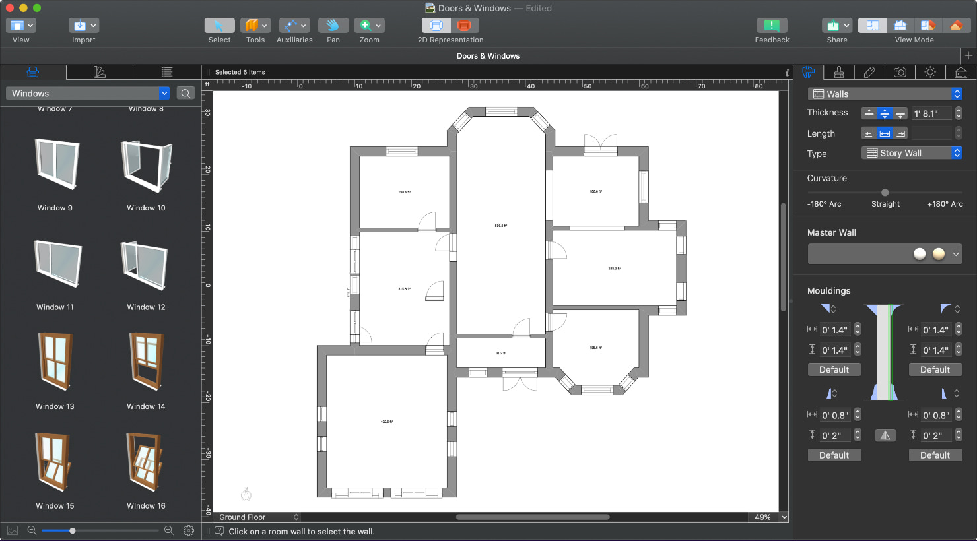Select the Pan tool in the toolbar

pos(333,26)
